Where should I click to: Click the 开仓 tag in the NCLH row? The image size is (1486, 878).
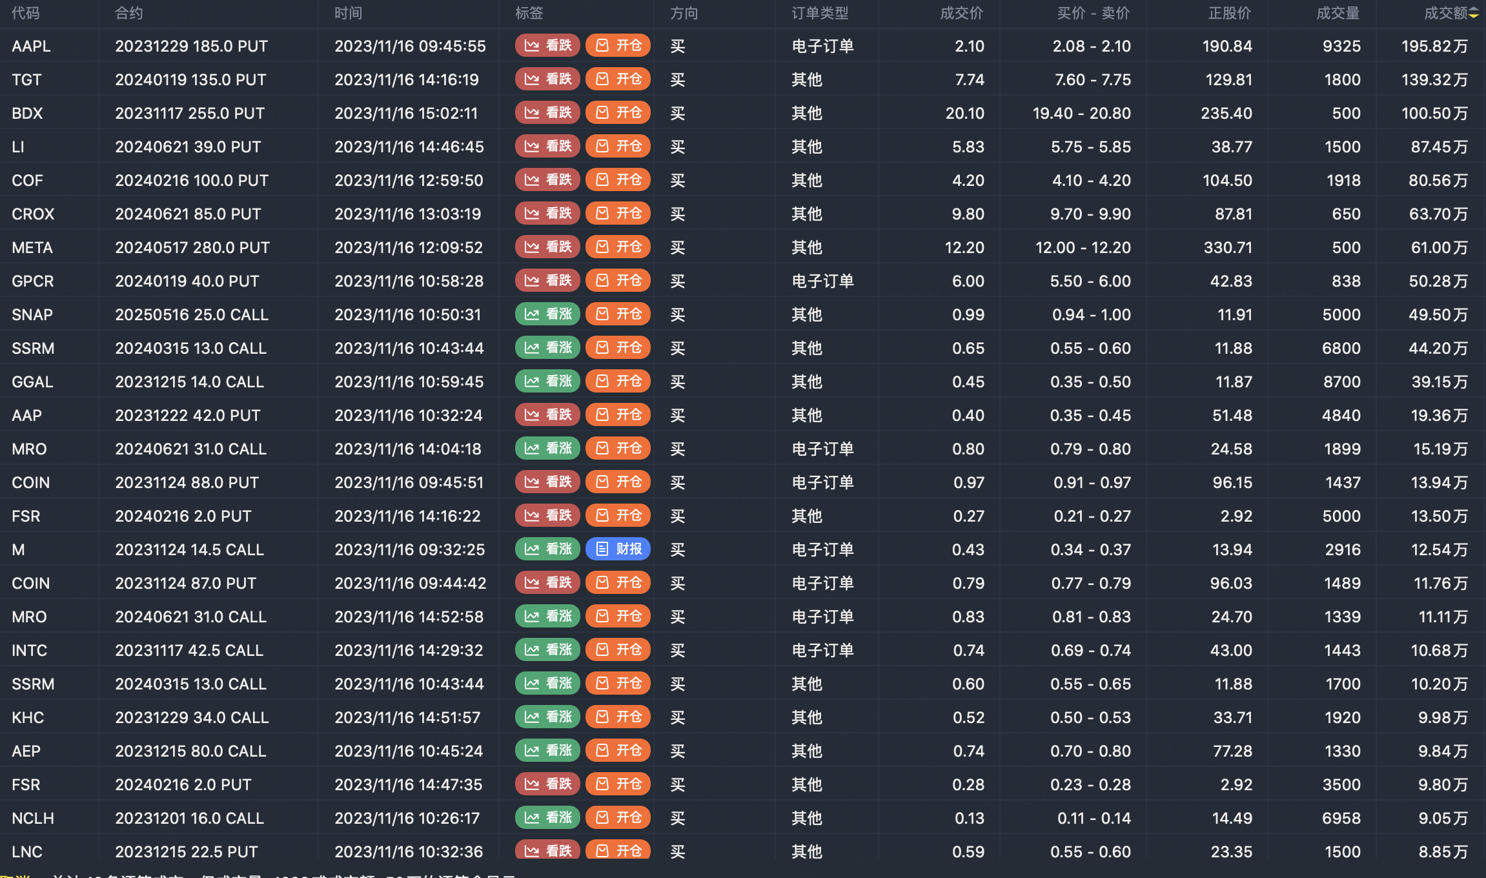tap(618, 817)
